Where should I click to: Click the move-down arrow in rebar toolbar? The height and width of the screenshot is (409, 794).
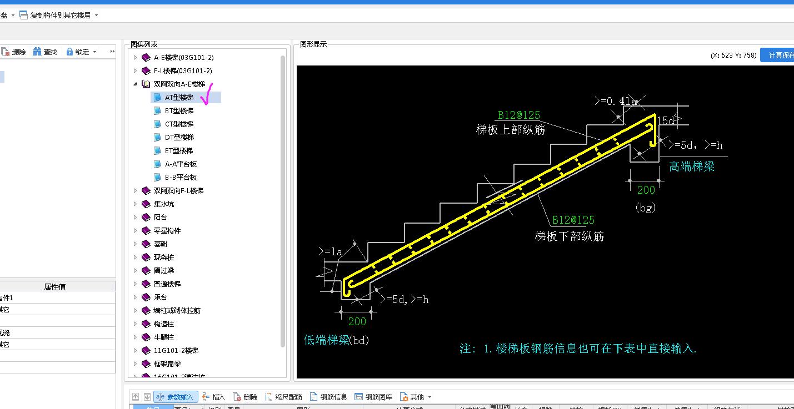coord(147,397)
